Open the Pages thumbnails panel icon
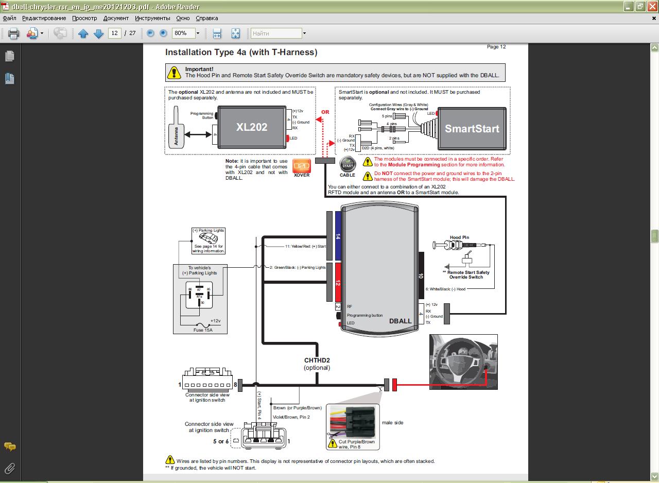 [x=9, y=56]
